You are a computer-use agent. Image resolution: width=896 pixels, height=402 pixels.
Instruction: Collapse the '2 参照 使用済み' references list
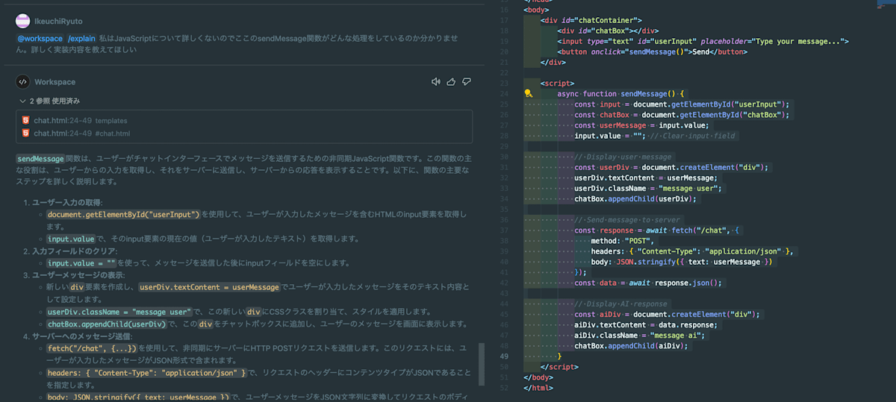click(x=49, y=101)
